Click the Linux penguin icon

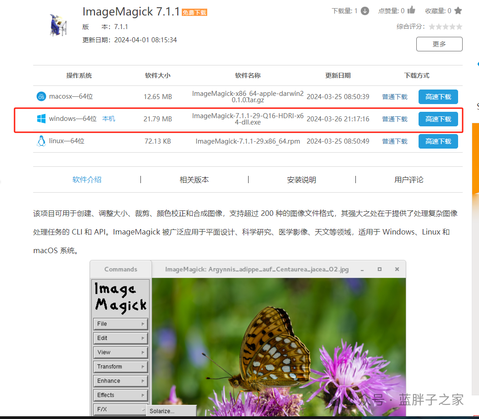click(41, 141)
